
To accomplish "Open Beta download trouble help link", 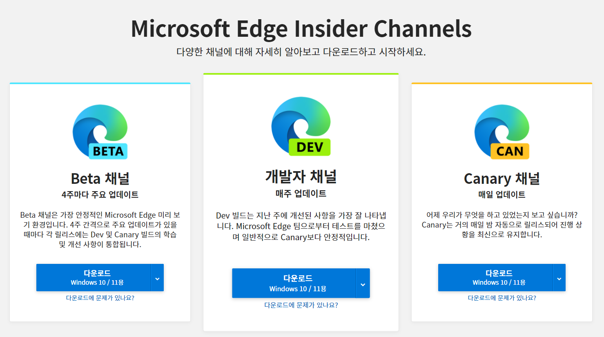I will (x=100, y=298).
